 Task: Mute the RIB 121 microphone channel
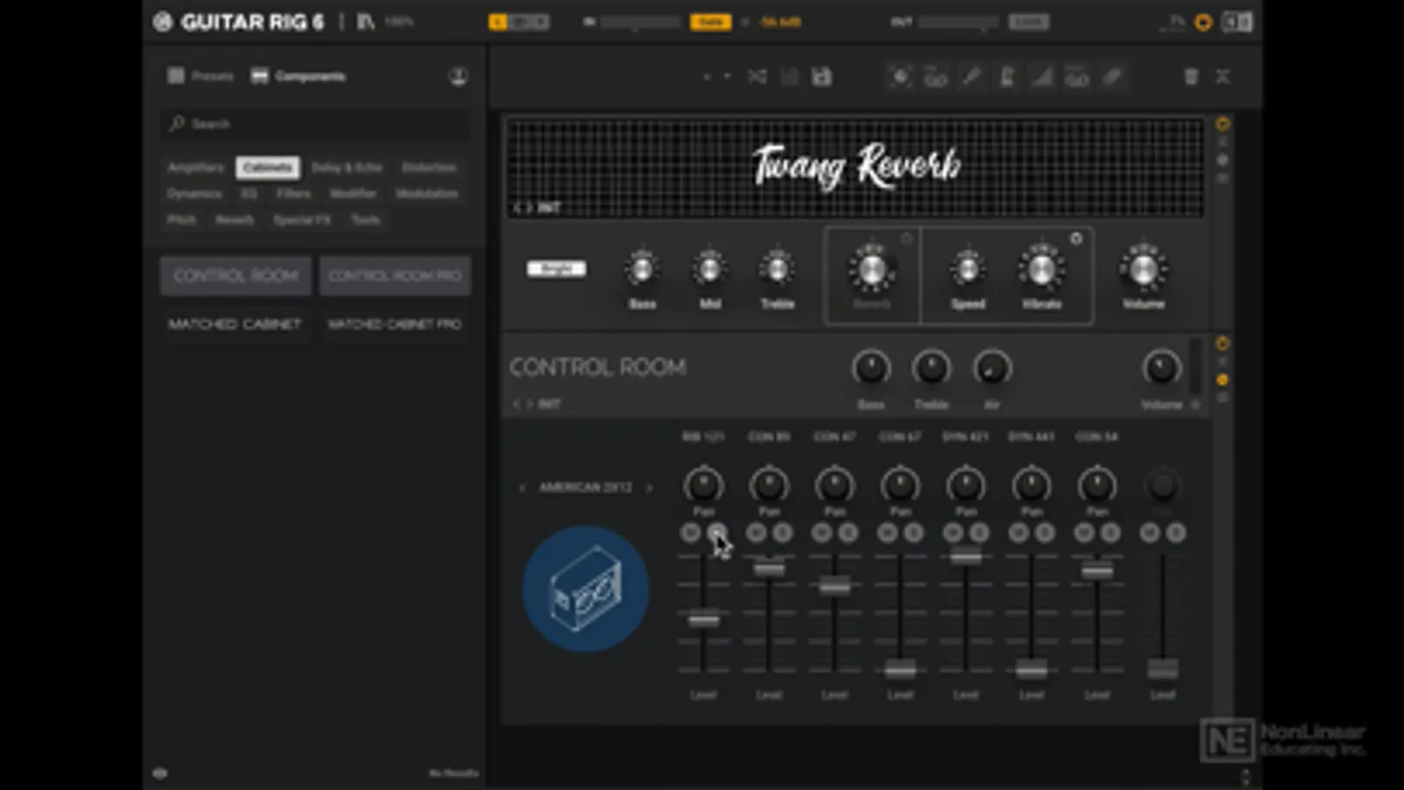point(690,533)
